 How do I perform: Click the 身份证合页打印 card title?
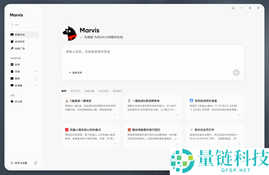(x=204, y=130)
